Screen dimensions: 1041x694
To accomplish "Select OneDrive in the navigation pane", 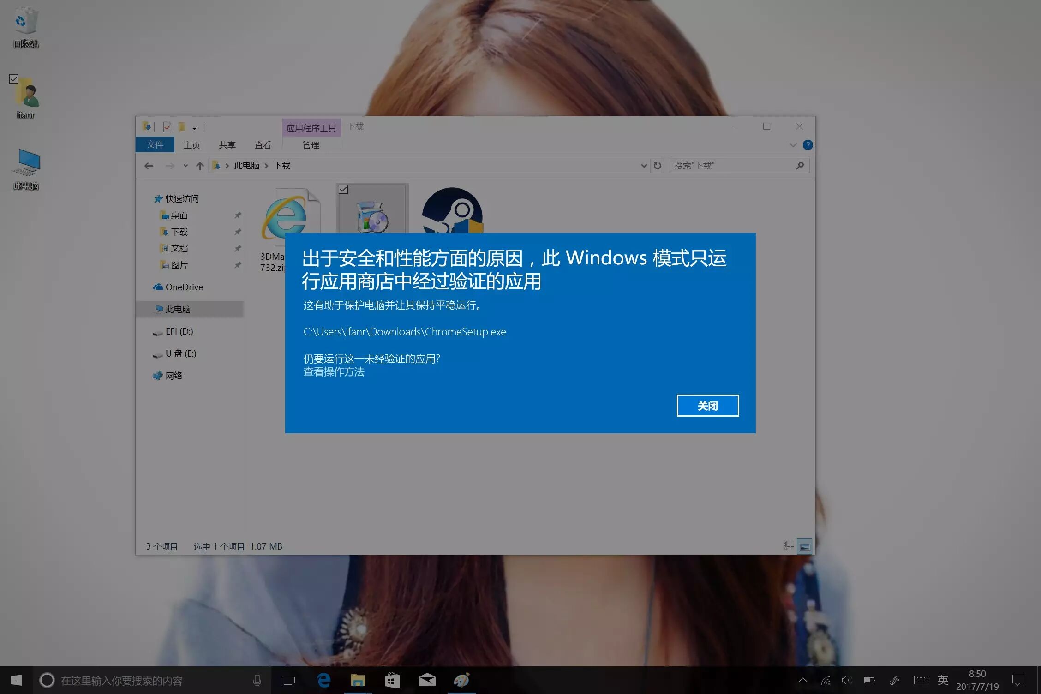I will coord(184,287).
